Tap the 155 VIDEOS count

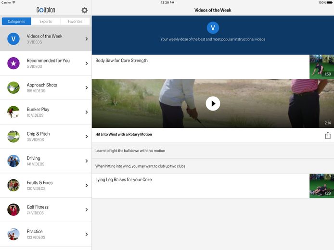point(36,91)
